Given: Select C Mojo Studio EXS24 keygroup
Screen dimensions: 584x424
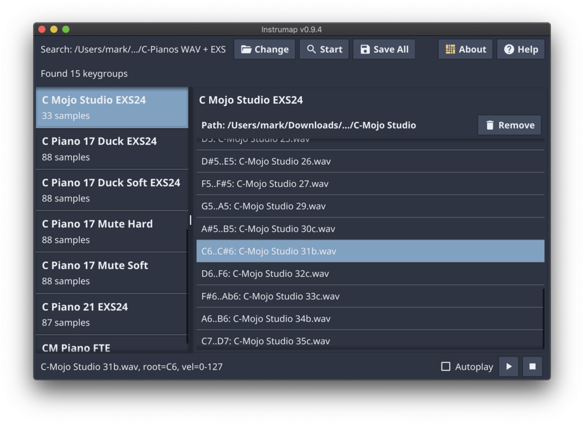Looking at the screenshot, I should [x=112, y=108].
